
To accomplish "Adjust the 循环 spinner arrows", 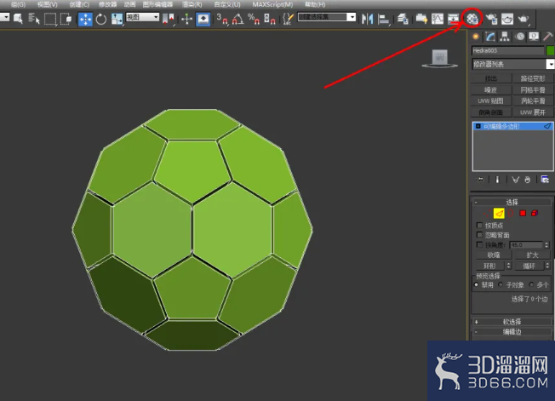I will pyautogui.click(x=547, y=266).
